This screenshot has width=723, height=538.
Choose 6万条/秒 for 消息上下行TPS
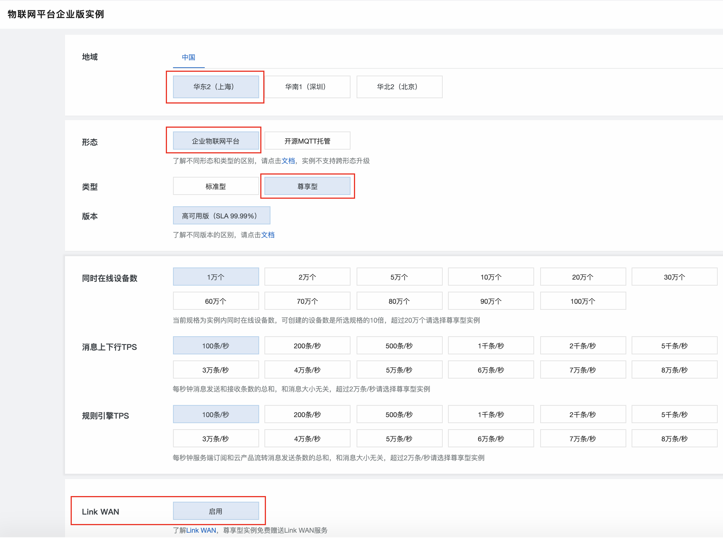click(x=491, y=370)
